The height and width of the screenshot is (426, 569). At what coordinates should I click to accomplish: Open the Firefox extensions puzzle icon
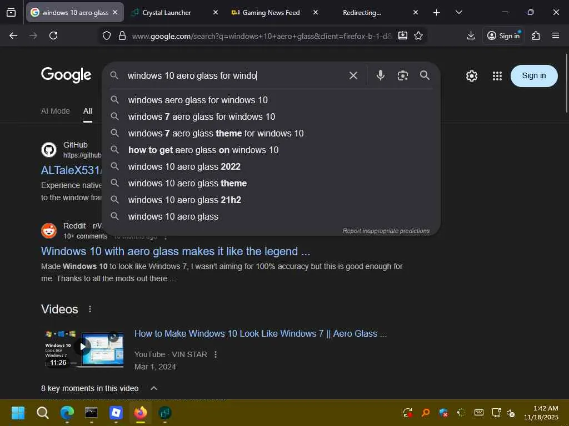point(536,35)
